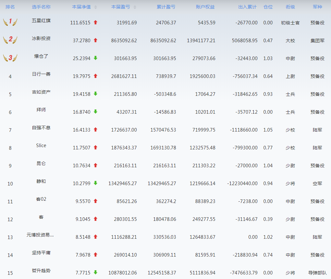The image size is (331, 279).
Task: Open player Slice
Action: point(41,146)
